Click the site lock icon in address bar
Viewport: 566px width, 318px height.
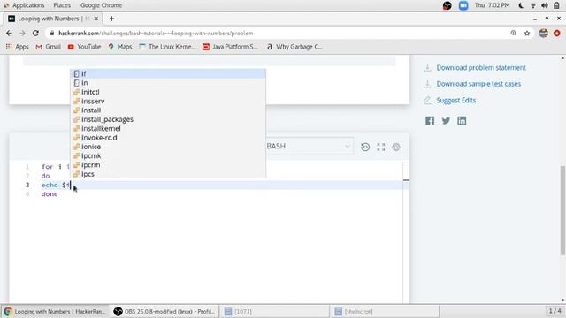(x=52, y=34)
